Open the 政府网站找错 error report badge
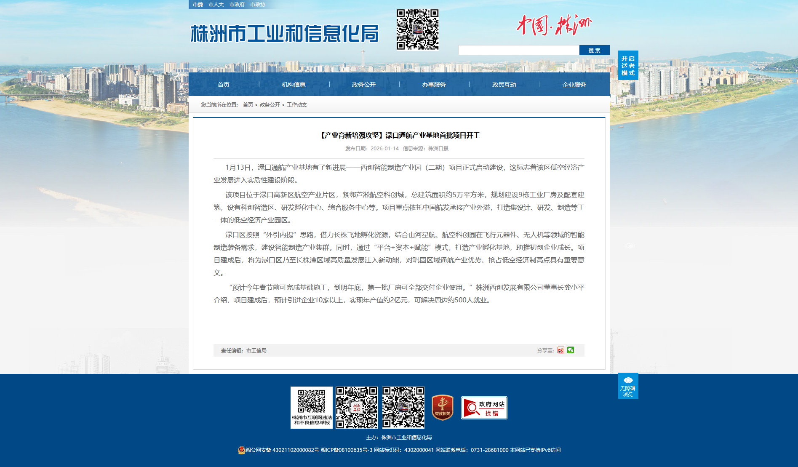Screen dimensions: 798x467 (484, 408)
